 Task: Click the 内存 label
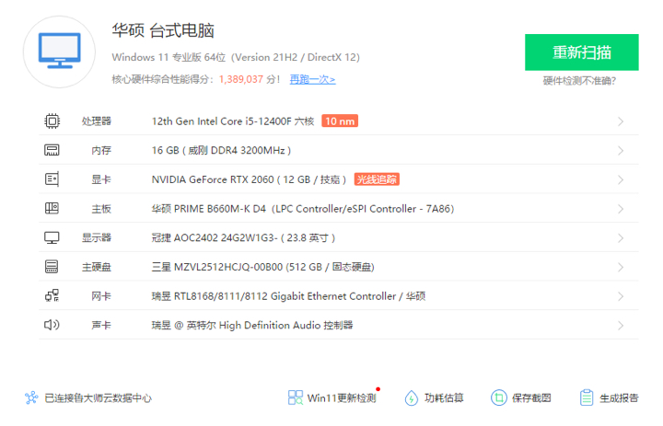pyautogui.click(x=101, y=151)
